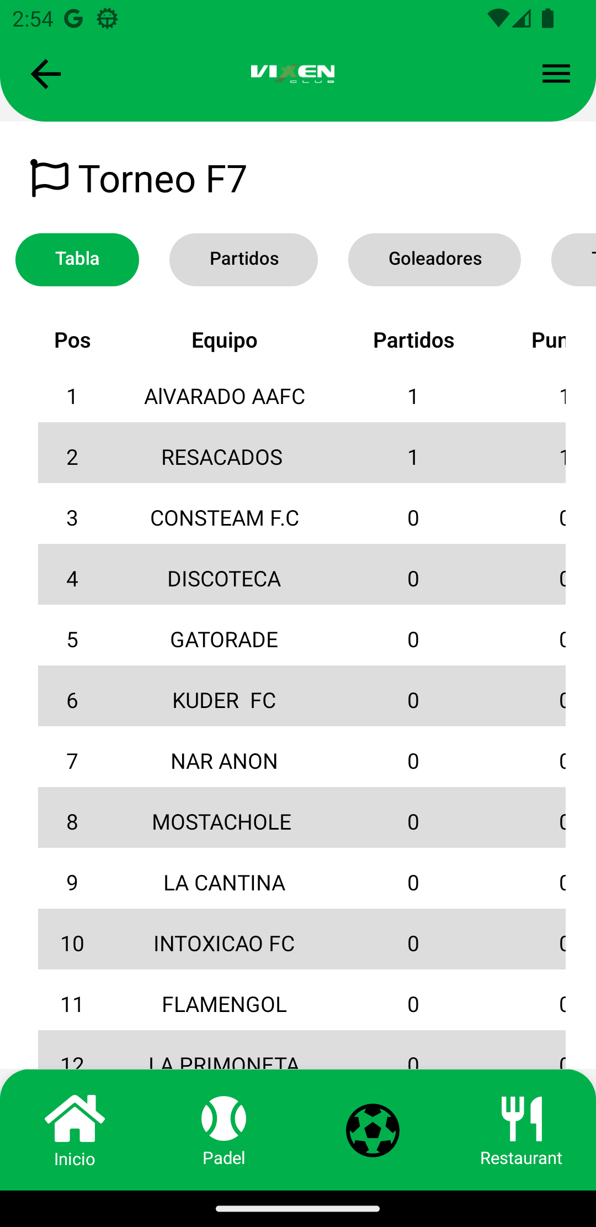This screenshot has height=1227, width=596.
Task: Tap the GATORADE team row
Action: click(x=224, y=639)
